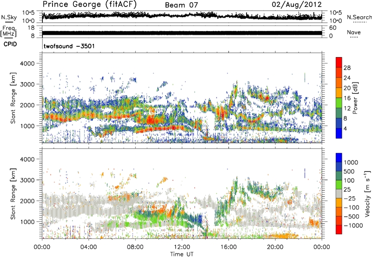The image size is (372, 257).
Task: Click the '24' tick on Power color bar
Action: 347,78
